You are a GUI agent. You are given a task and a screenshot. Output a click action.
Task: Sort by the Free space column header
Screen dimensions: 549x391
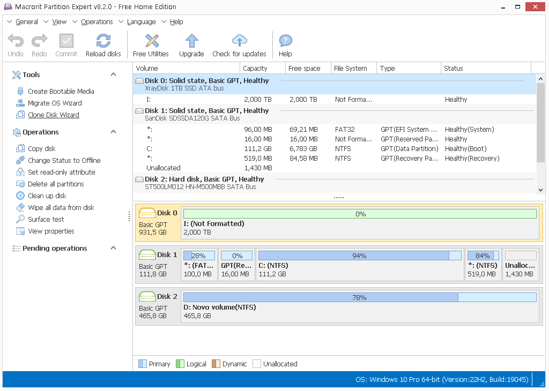click(x=308, y=68)
